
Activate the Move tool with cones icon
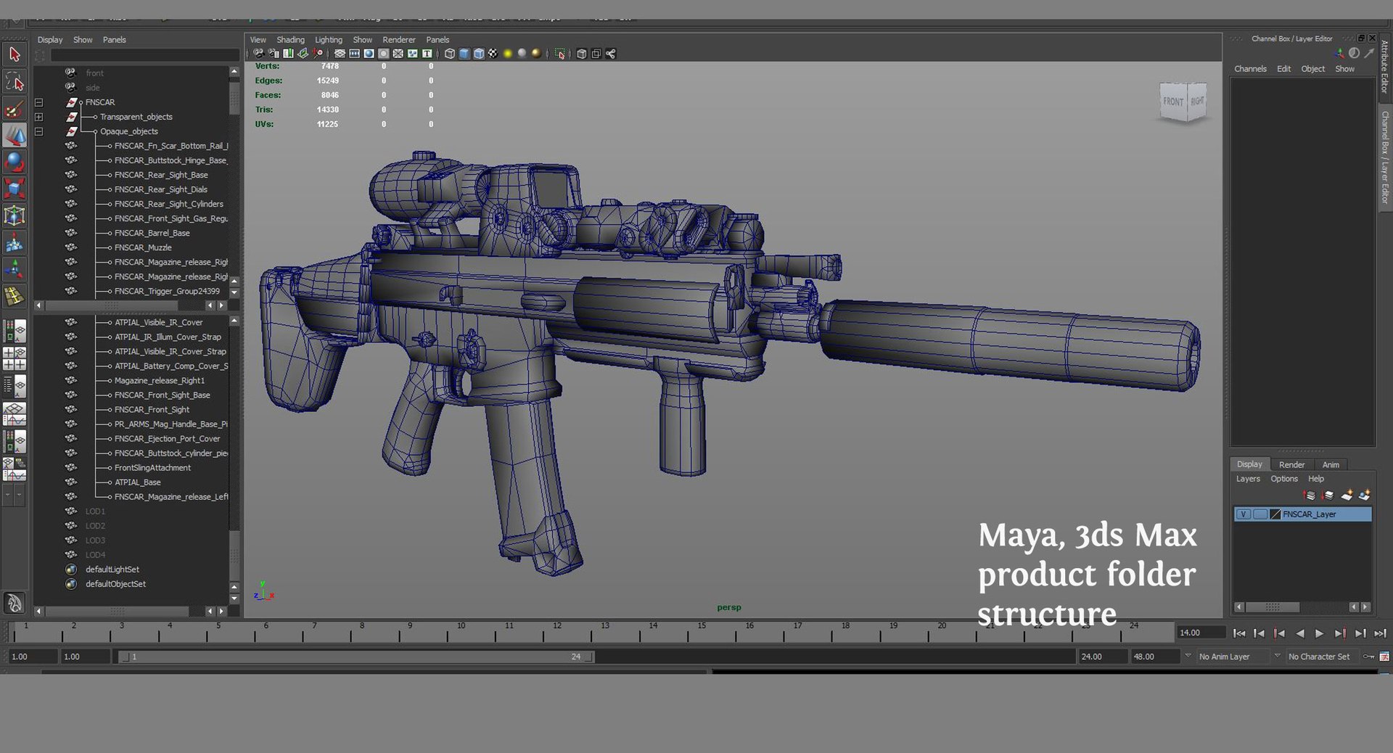pyautogui.click(x=15, y=135)
